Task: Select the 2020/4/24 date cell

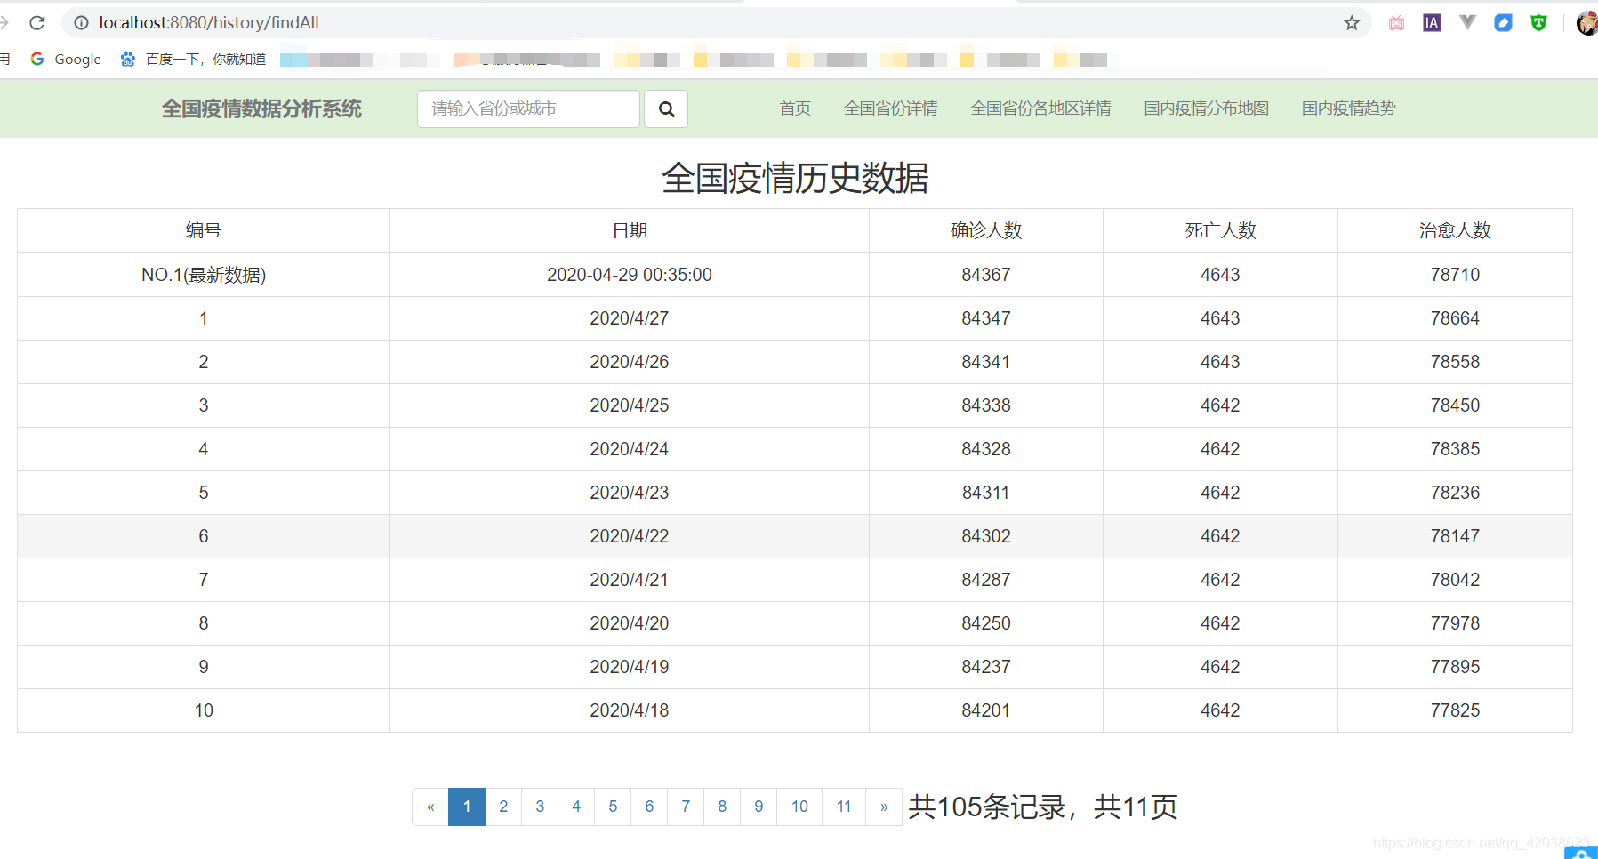Action: click(x=630, y=449)
